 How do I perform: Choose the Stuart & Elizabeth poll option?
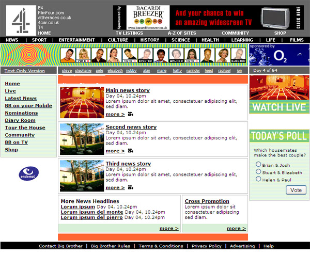click(258, 171)
